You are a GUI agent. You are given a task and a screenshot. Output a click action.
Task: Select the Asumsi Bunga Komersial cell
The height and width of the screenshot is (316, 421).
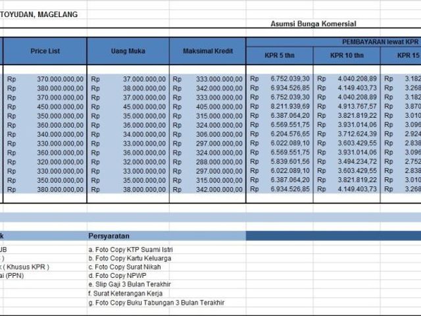pos(313,24)
